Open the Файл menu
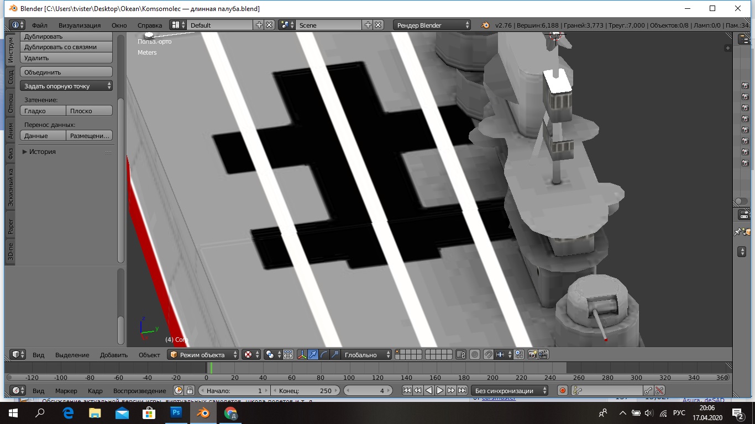This screenshot has height=424, width=755. coord(39,25)
